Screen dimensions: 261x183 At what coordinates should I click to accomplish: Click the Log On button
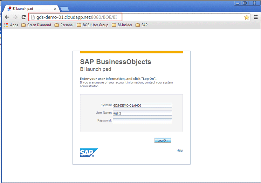click(163, 140)
